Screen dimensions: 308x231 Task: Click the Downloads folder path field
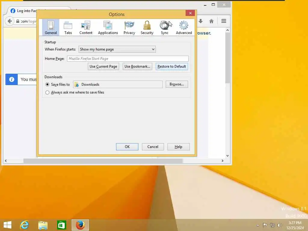[118, 85]
